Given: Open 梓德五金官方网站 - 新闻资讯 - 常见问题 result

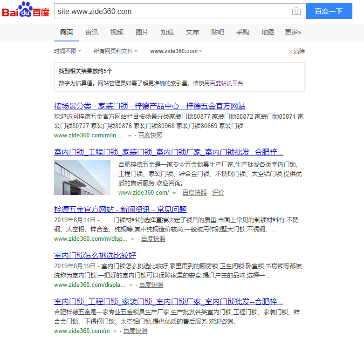Looking at the screenshot, I should click(120, 210).
